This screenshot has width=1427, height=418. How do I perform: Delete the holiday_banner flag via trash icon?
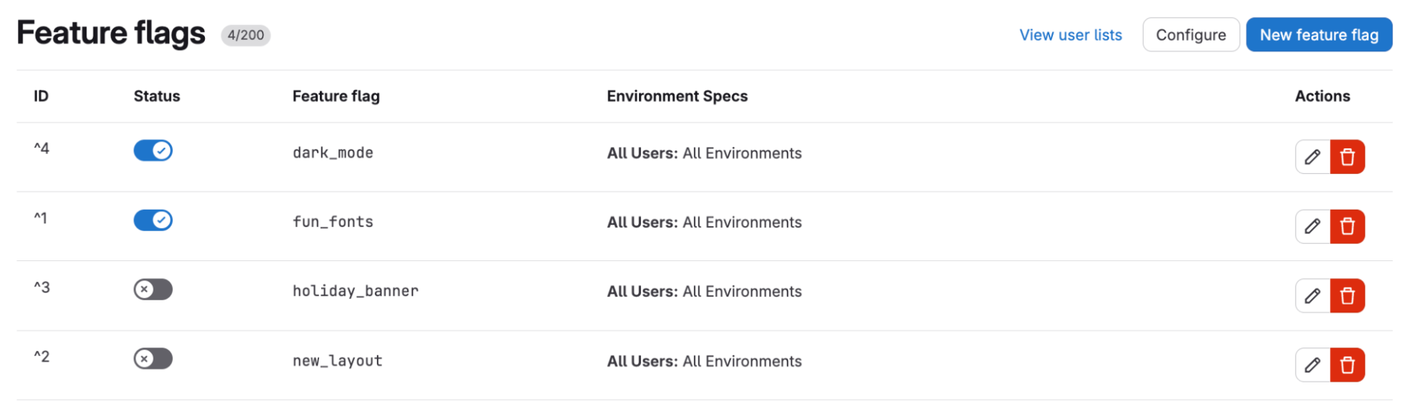tap(1347, 295)
